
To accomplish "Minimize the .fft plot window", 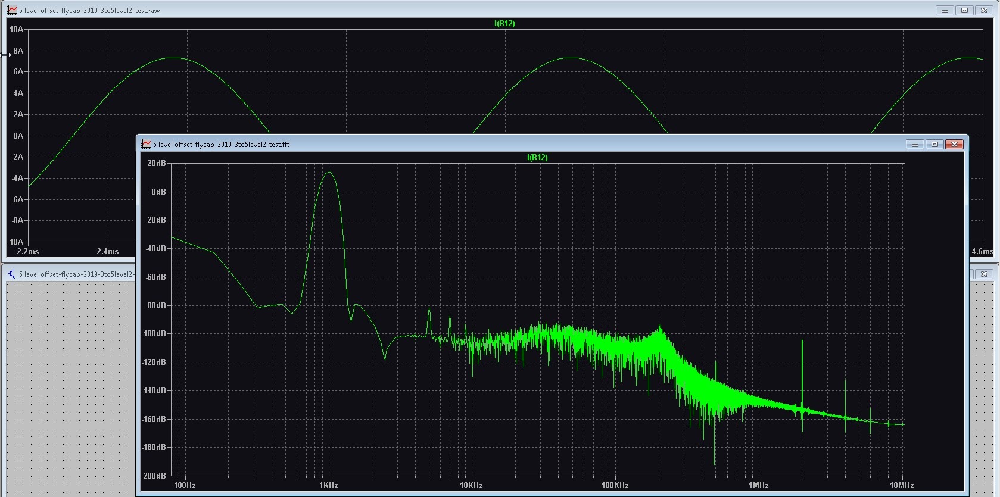I will [x=915, y=144].
